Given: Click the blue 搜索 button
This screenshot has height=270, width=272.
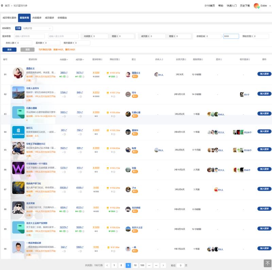Looking at the screenshot, I should coord(9,49).
